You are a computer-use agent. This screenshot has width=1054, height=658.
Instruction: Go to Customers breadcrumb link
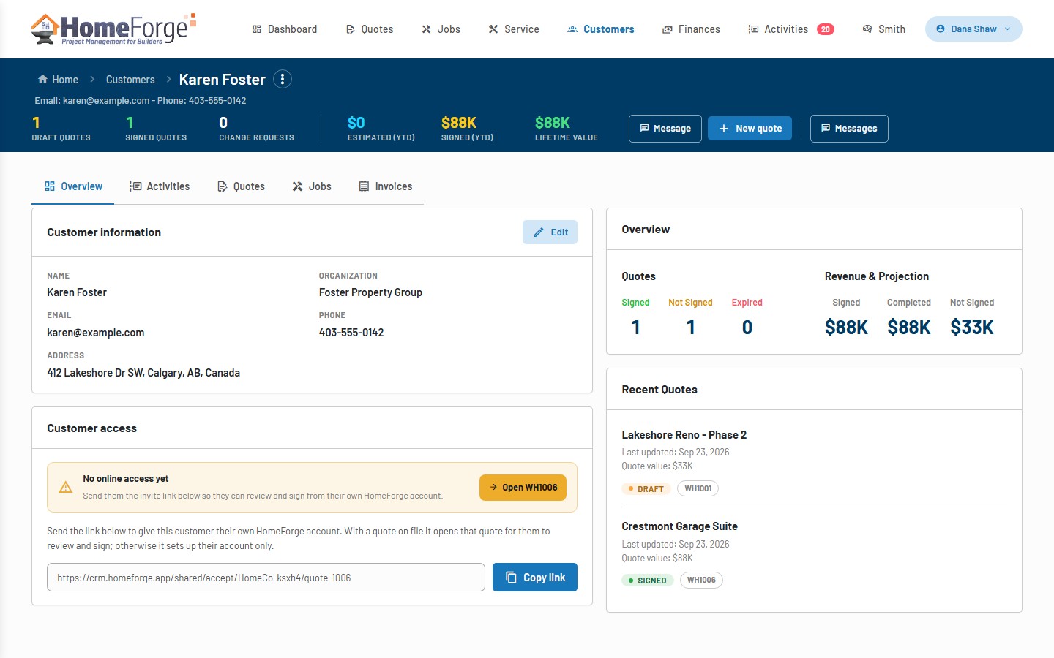tap(130, 80)
